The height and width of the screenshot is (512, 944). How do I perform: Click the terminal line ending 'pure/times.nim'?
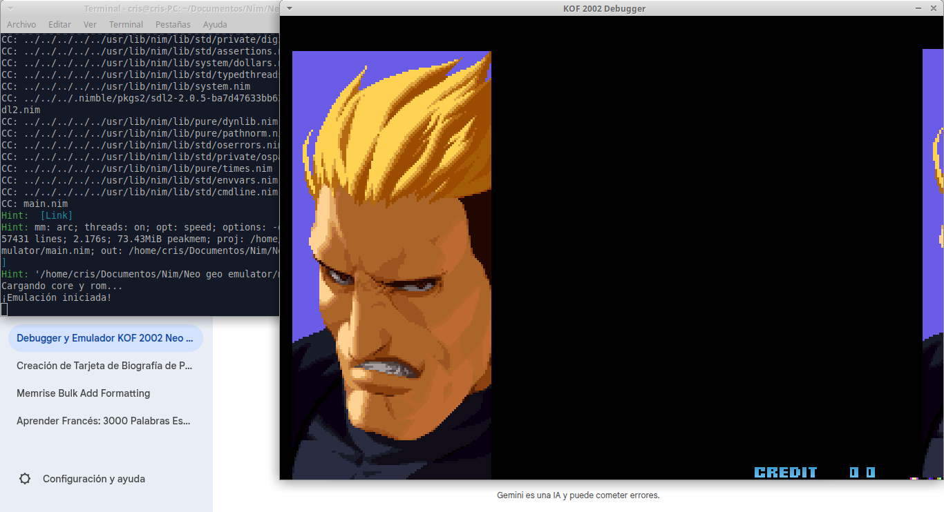click(x=137, y=168)
